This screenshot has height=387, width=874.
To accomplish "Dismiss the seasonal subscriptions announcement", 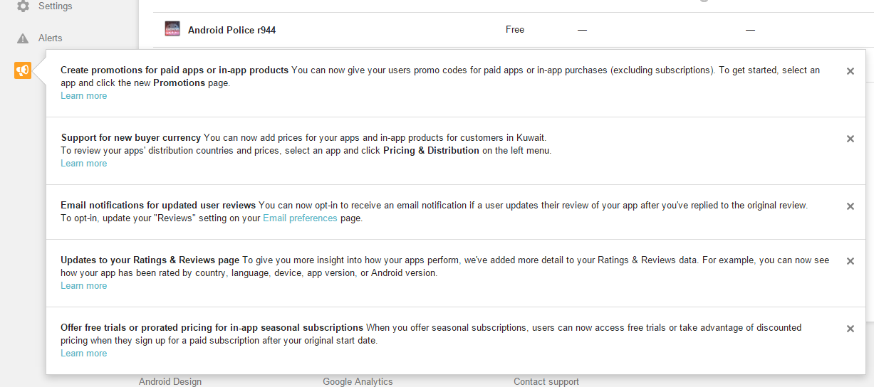I will [x=850, y=329].
